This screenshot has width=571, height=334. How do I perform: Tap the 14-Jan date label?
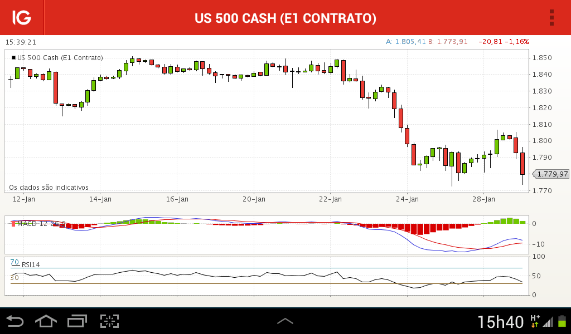point(100,199)
